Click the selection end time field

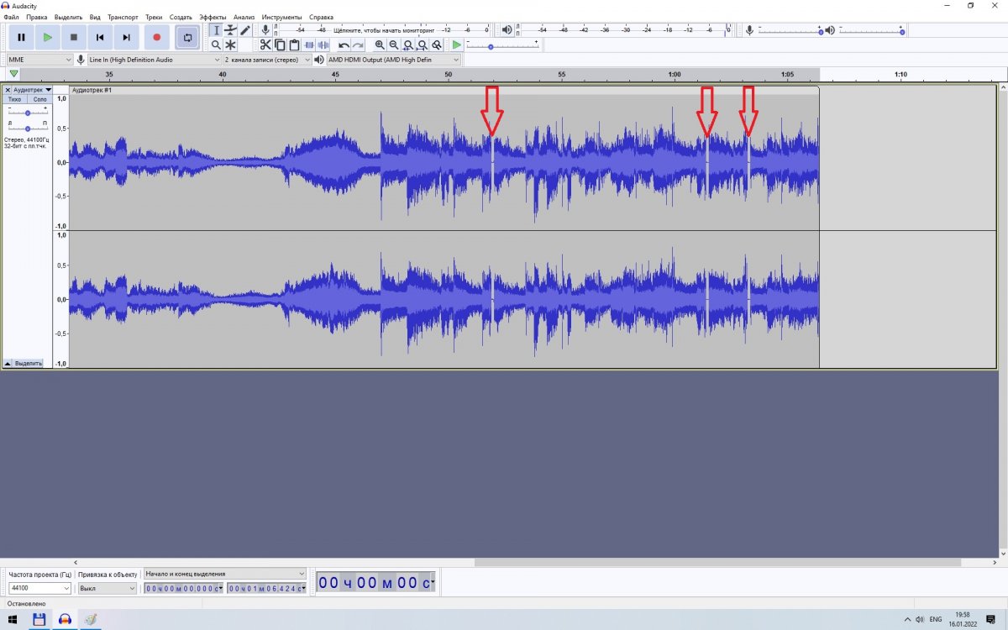click(266, 588)
